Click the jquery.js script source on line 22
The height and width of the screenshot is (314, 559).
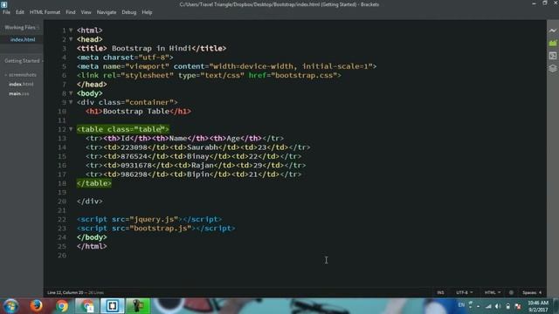coord(154,219)
